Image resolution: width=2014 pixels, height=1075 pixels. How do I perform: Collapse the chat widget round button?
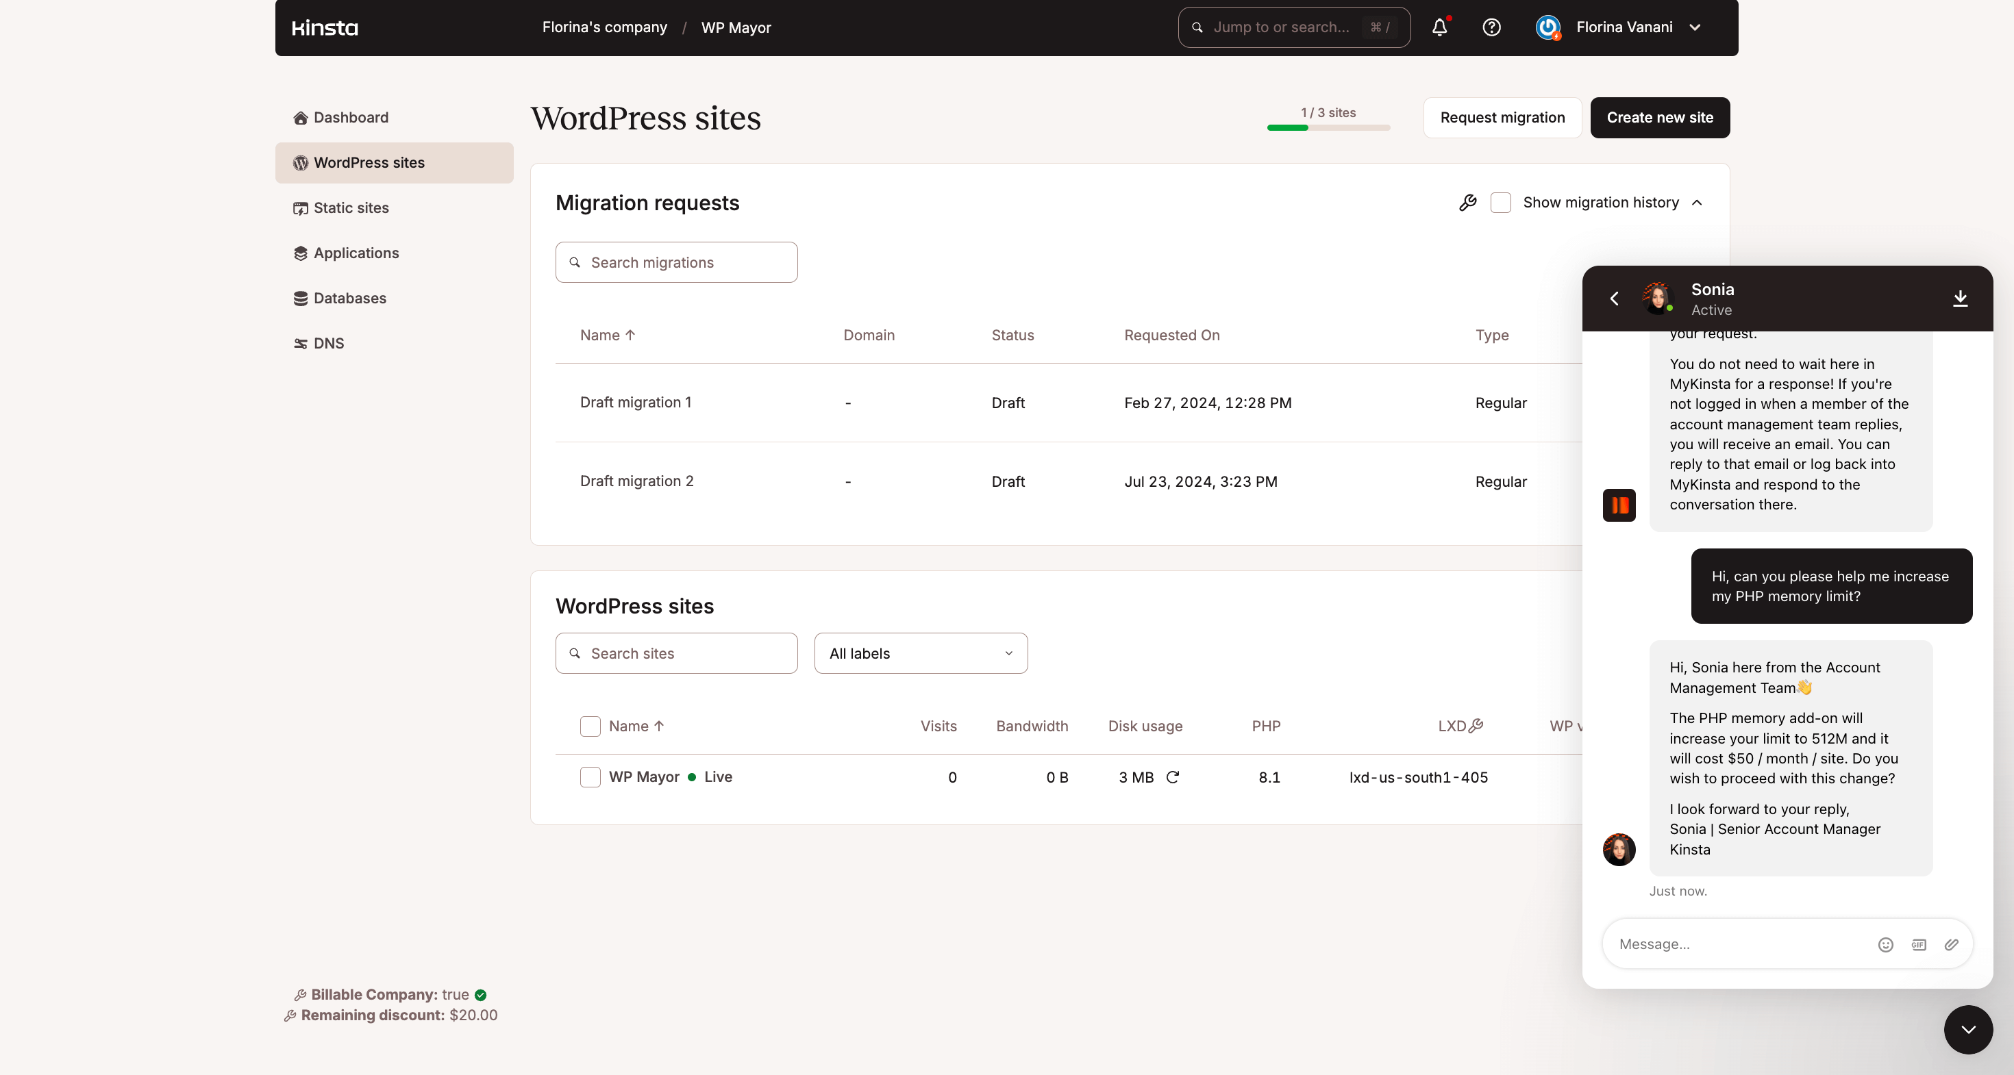[x=1968, y=1030]
